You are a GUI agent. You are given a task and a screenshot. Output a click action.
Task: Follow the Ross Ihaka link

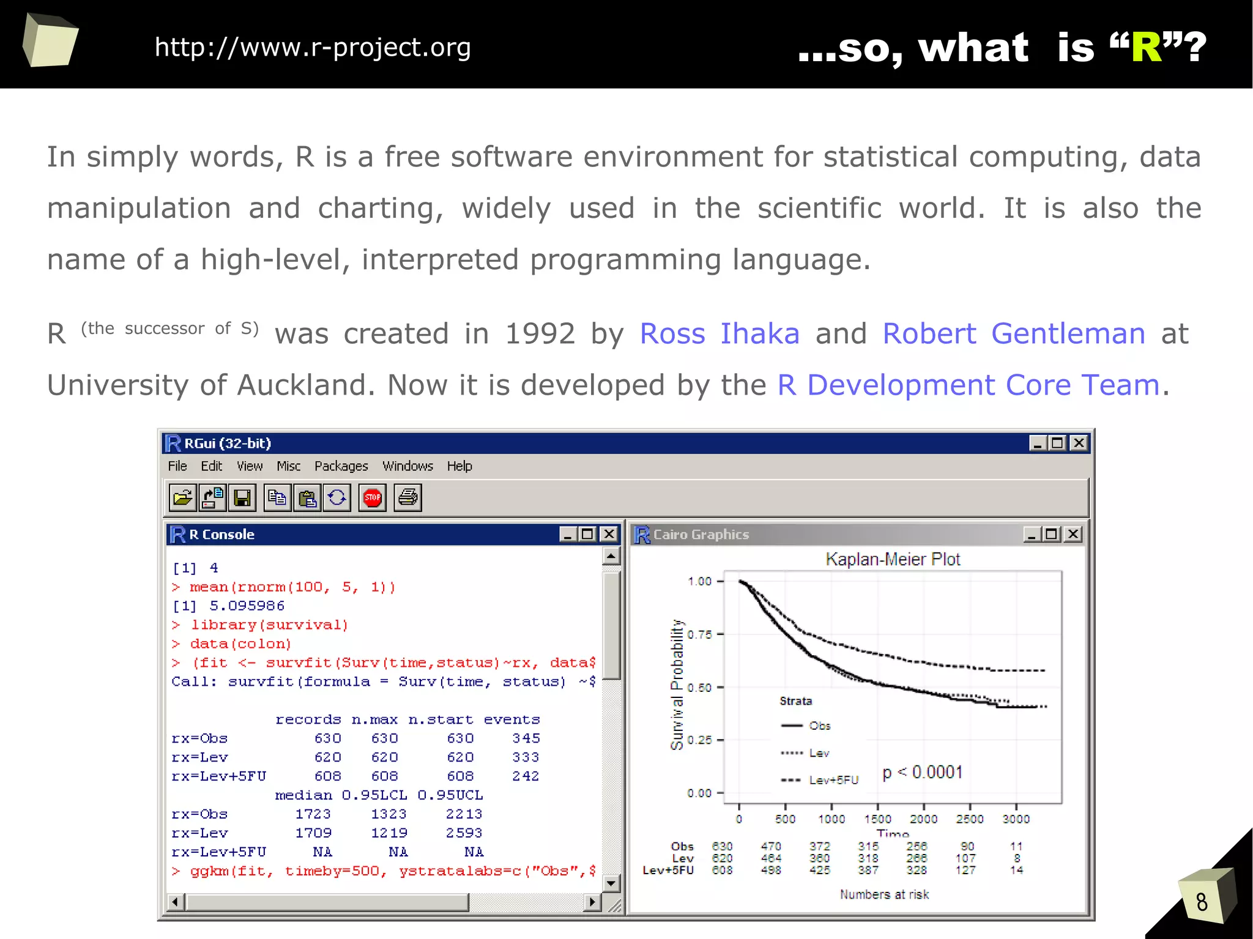coord(719,334)
